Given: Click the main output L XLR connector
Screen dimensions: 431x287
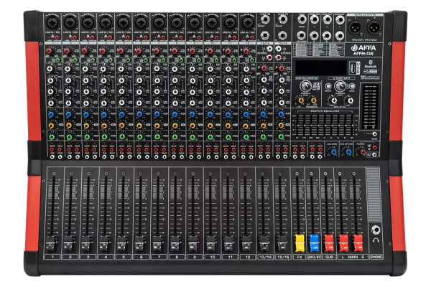Looking at the screenshot, I should (355, 27).
